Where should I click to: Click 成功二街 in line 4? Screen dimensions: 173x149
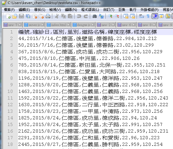108,52
